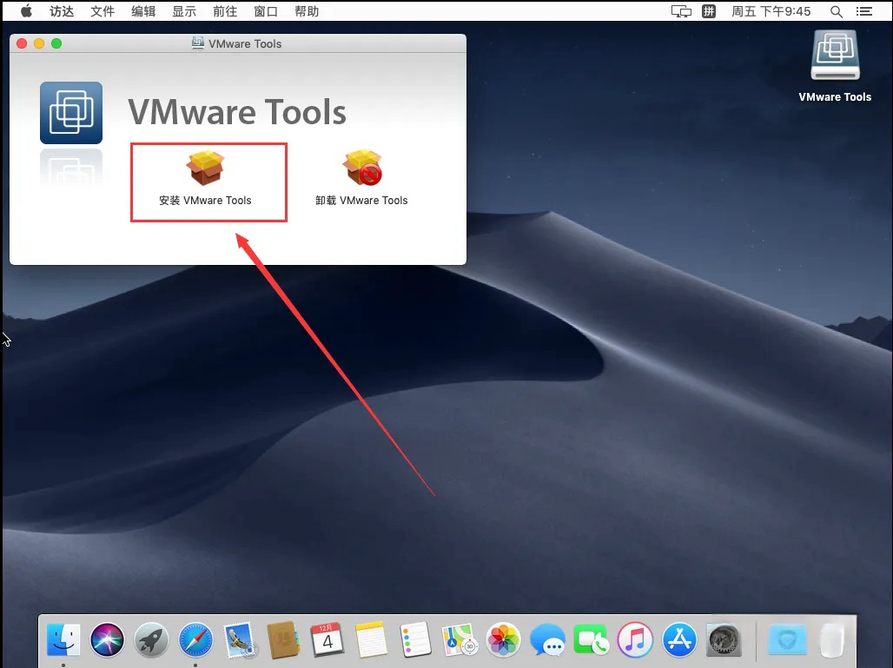
Task: Open Launchpad rocket icon in dock
Action: click(x=151, y=639)
